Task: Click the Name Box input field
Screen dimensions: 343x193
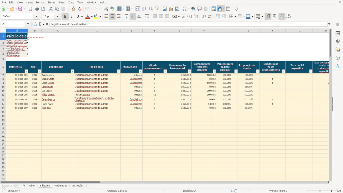Action: coord(13,24)
